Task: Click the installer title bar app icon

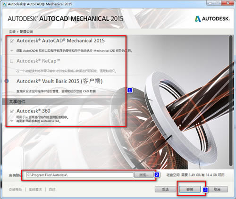Action: pyautogui.click(x=5, y=4)
